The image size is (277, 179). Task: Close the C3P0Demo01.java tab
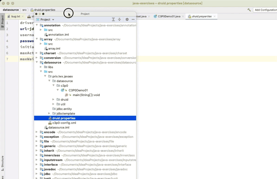(183, 17)
